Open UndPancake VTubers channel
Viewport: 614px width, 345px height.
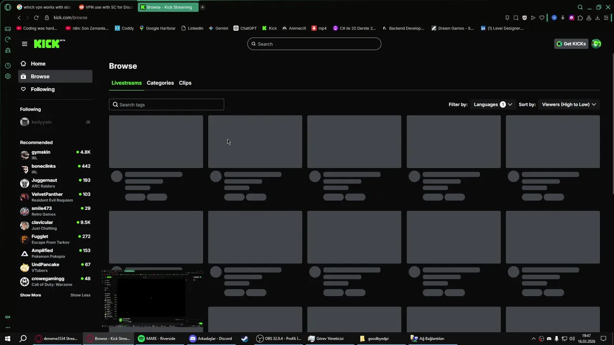(x=55, y=267)
